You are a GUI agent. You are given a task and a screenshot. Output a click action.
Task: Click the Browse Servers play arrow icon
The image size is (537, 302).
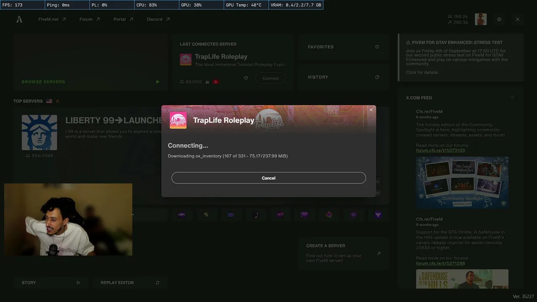(x=158, y=82)
